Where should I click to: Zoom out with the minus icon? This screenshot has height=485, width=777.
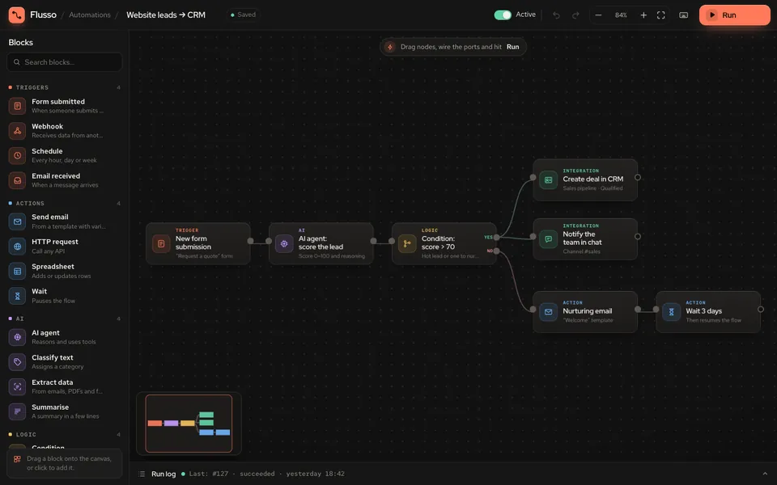(x=598, y=15)
